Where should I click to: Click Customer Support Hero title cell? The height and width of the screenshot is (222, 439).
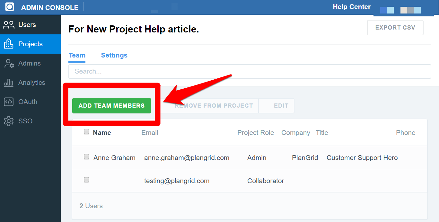pos(362,158)
